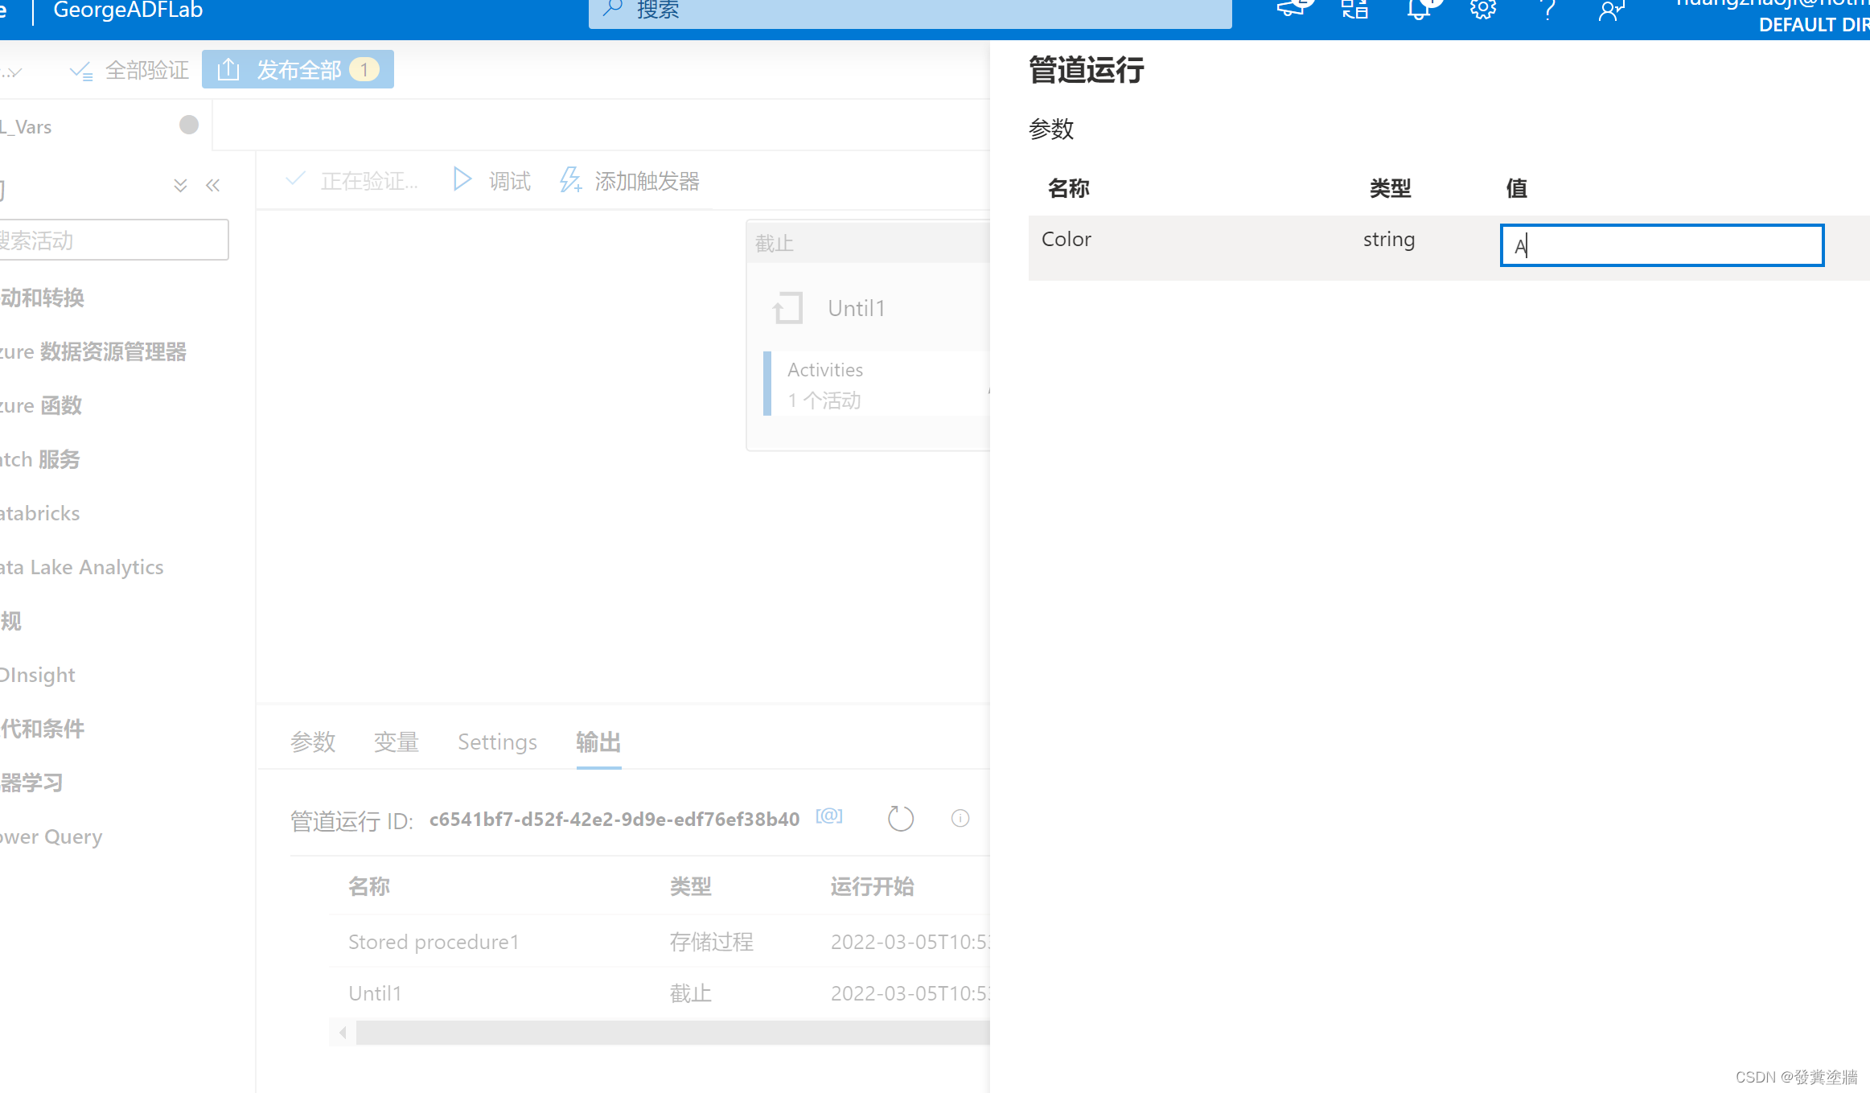Viewport: 1870px width, 1093px height.
Task: Expand the Batch 服务 activity group
Action: tap(40, 459)
